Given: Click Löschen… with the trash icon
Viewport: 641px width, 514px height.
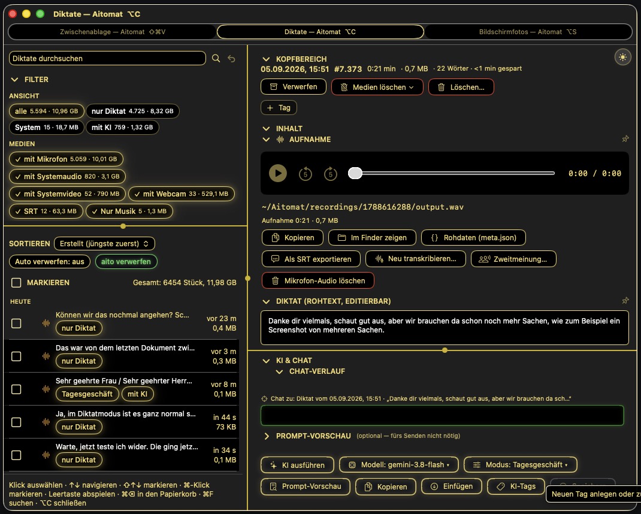Looking at the screenshot, I should pyautogui.click(x=461, y=87).
